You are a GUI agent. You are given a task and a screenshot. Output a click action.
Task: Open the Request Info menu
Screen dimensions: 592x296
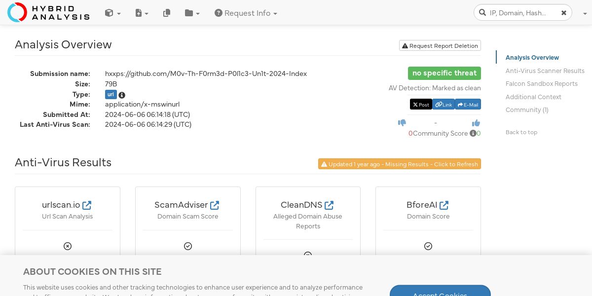coord(246,13)
